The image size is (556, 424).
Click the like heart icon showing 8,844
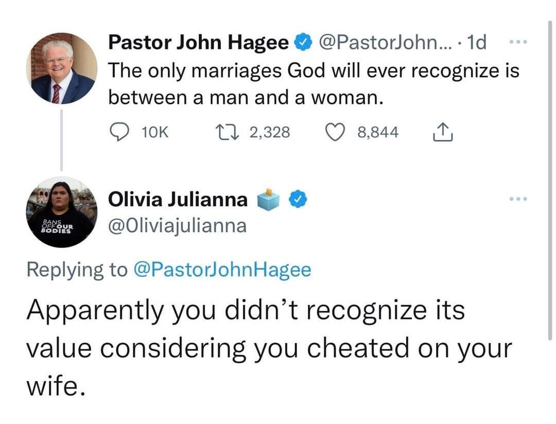tap(335, 132)
